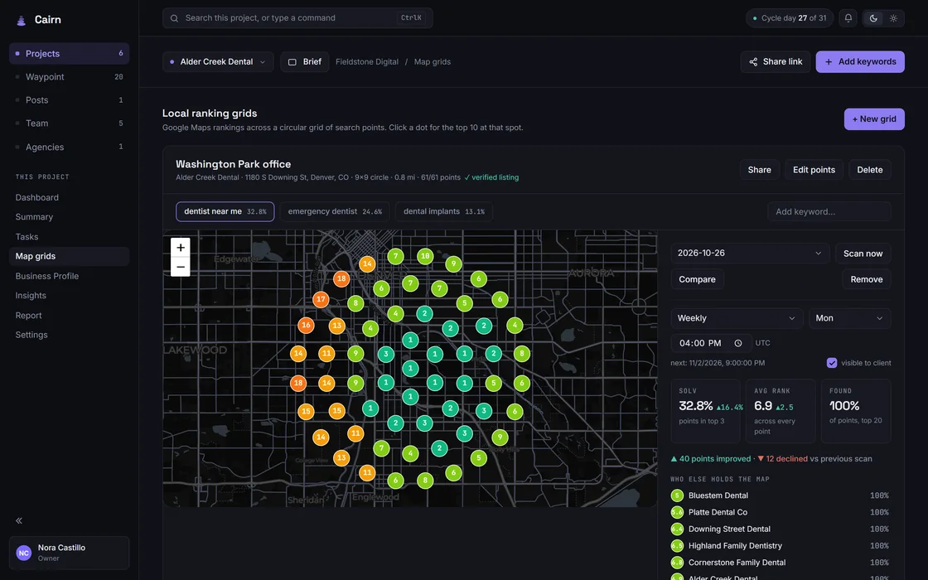The width and height of the screenshot is (928, 580).
Task: Go to the Insights page
Action: 70,296
